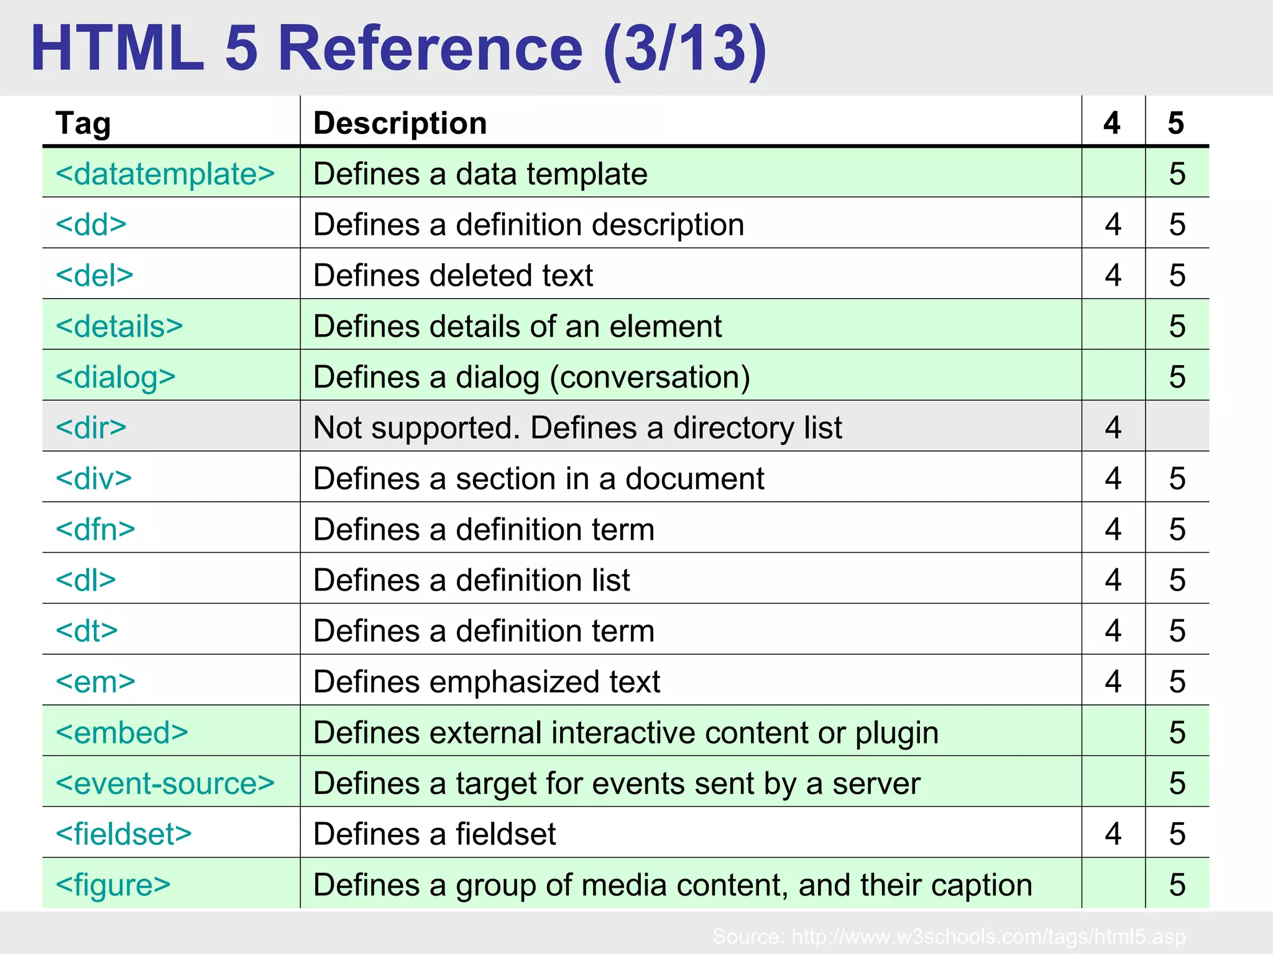Click the <datatemplate> tag link
Viewport: 1273px width, 954px height.
[165, 174]
